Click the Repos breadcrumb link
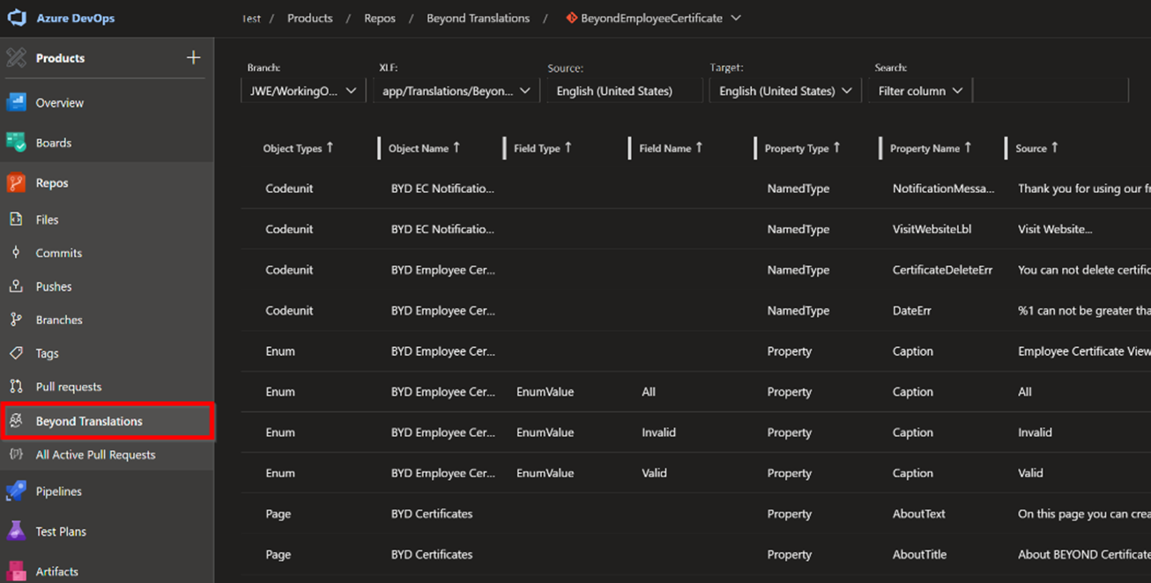1151x583 pixels. (380, 18)
